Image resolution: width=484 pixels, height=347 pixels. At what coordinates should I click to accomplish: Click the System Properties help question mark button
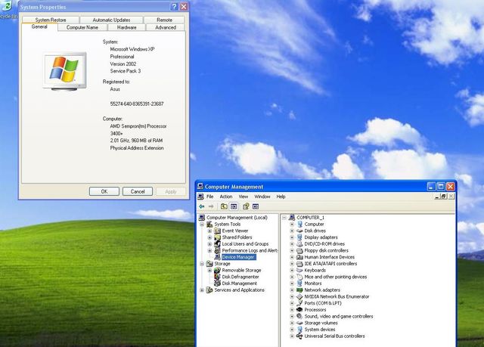coord(174,7)
